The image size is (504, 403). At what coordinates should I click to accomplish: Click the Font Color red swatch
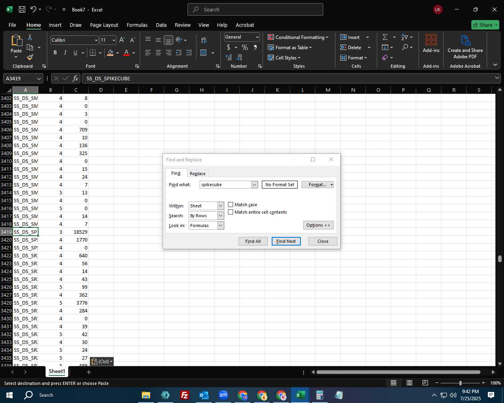(126, 53)
